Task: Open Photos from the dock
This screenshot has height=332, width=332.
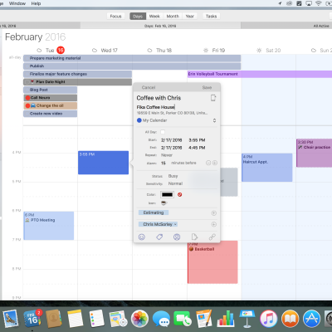Action: (x=139, y=319)
